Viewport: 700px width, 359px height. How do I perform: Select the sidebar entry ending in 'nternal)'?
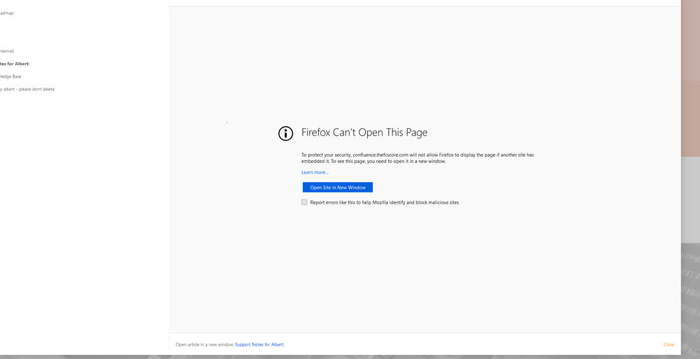(7, 51)
